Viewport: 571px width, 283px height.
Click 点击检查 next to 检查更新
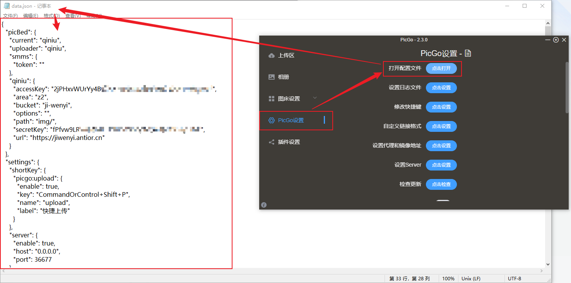click(x=441, y=184)
